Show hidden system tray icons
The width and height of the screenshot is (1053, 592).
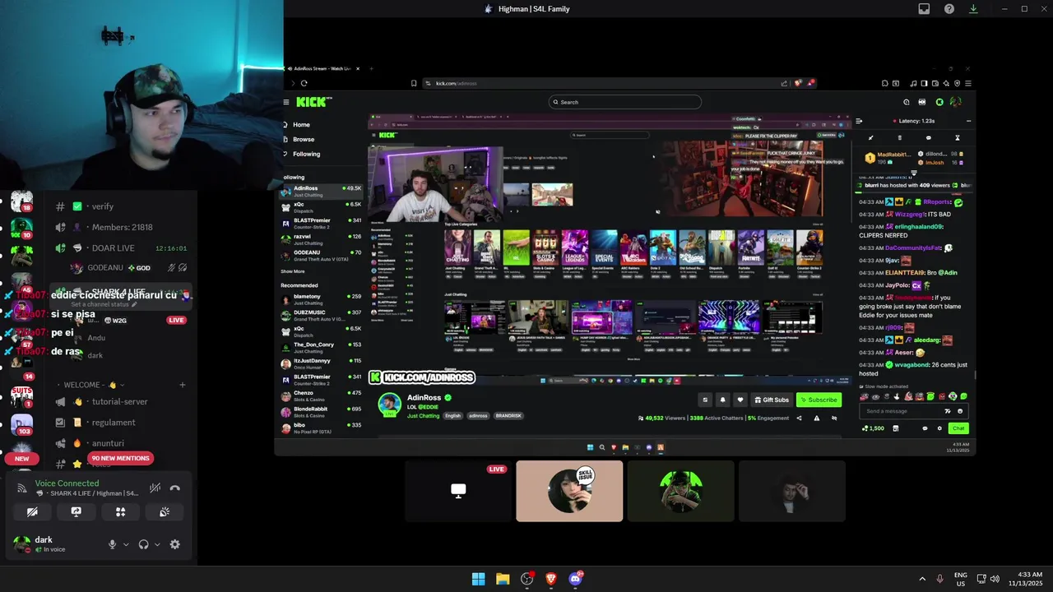pos(922,579)
